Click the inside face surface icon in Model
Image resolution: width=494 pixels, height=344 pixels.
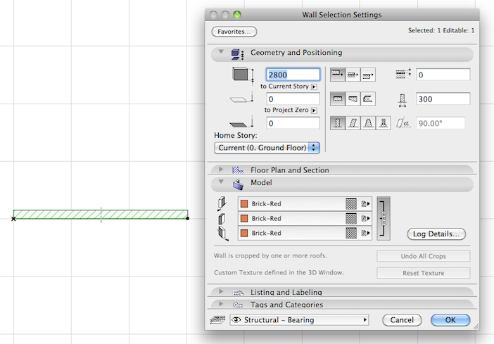pos(223,234)
